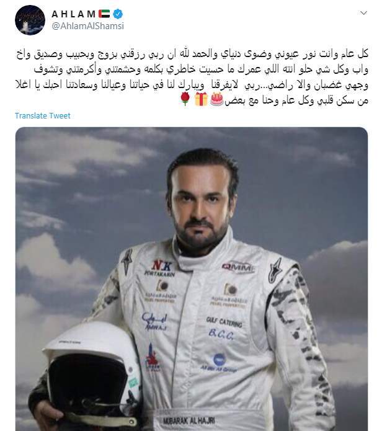Open the tweet options chevron menu
387x431 pixels.
point(363,13)
